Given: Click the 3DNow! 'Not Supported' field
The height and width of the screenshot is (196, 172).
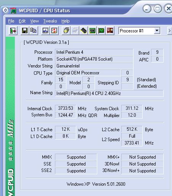Looking at the screenshot, I should 142,164.
